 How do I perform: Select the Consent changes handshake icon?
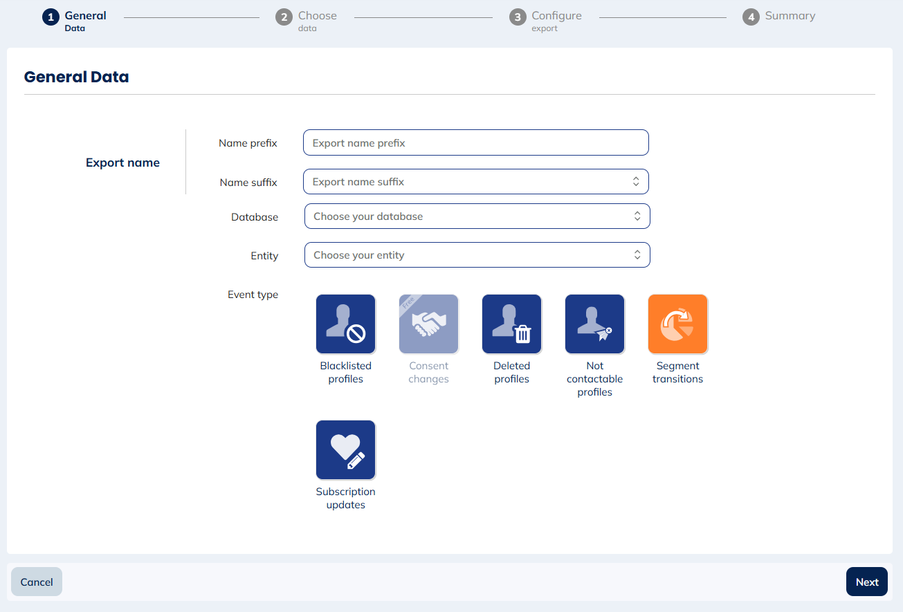tap(428, 324)
